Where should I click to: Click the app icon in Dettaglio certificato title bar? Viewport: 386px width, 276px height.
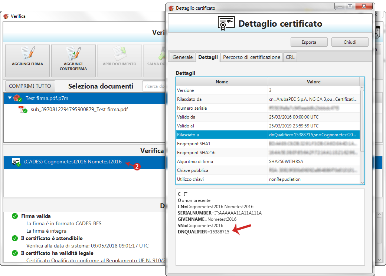171,8
